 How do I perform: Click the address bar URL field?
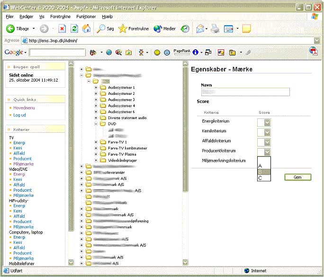(168, 40)
